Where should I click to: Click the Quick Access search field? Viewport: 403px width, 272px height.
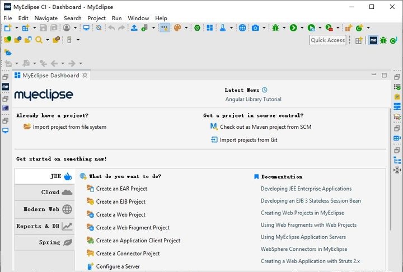(327, 40)
